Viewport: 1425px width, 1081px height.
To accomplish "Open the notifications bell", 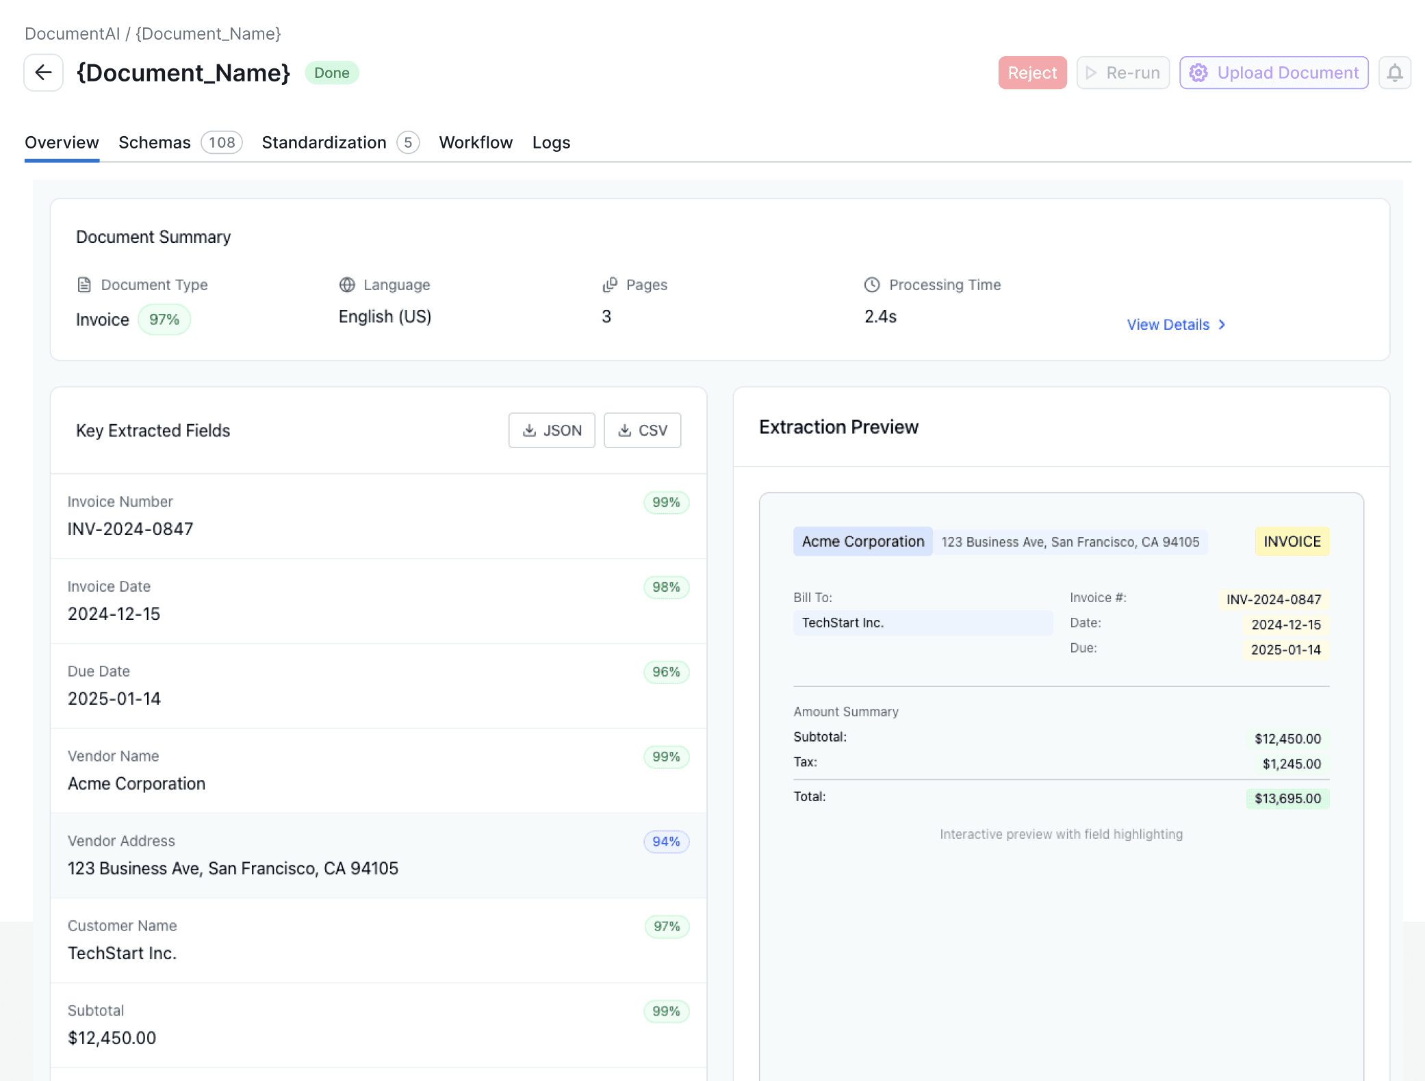I will click(1394, 73).
